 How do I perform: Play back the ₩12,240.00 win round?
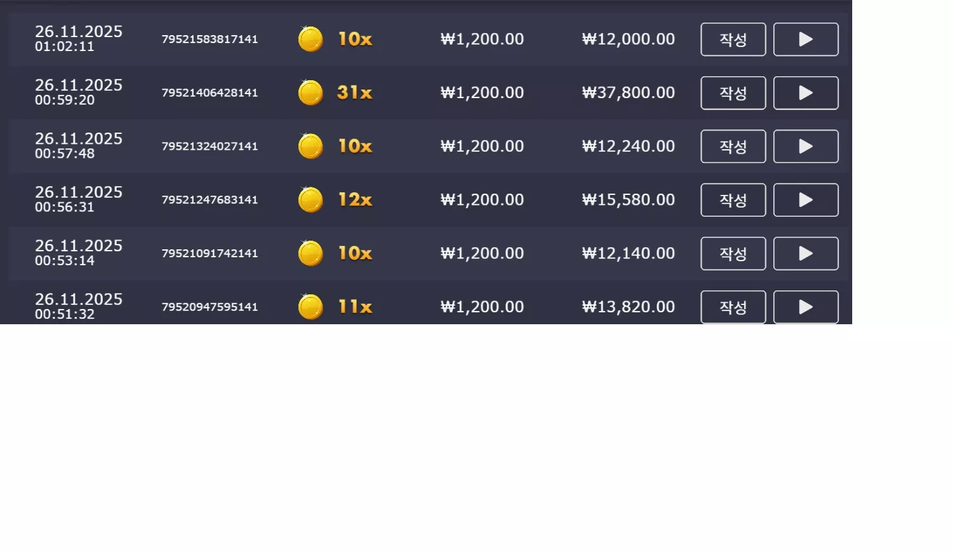tap(806, 147)
